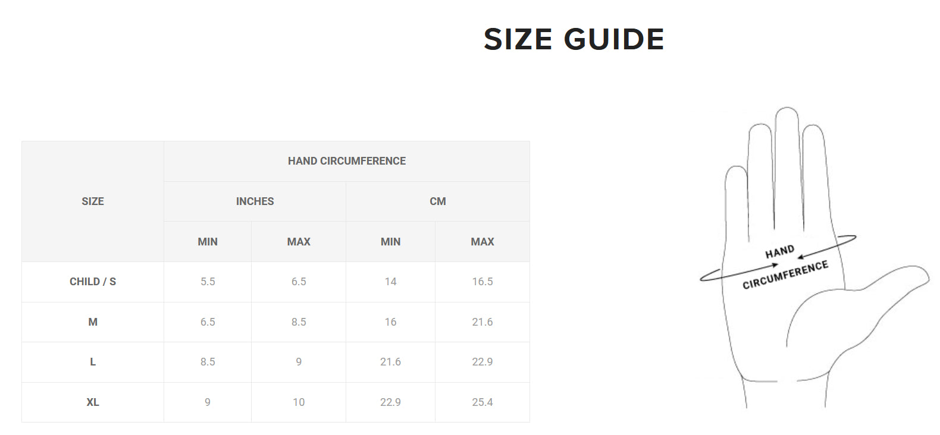Select the SIZE column header
Screen dimensions: 940x435
coord(93,201)
